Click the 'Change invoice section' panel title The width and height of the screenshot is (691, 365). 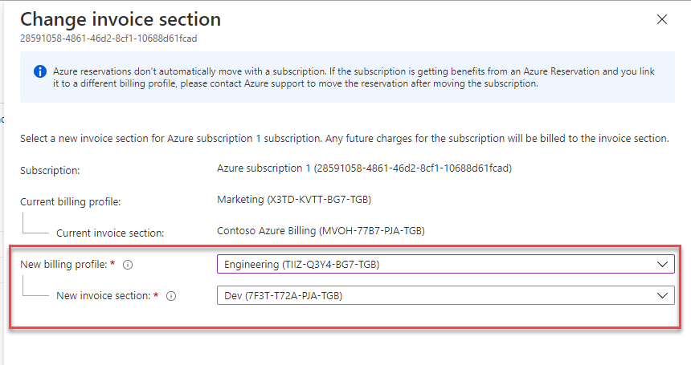(121, 18)
